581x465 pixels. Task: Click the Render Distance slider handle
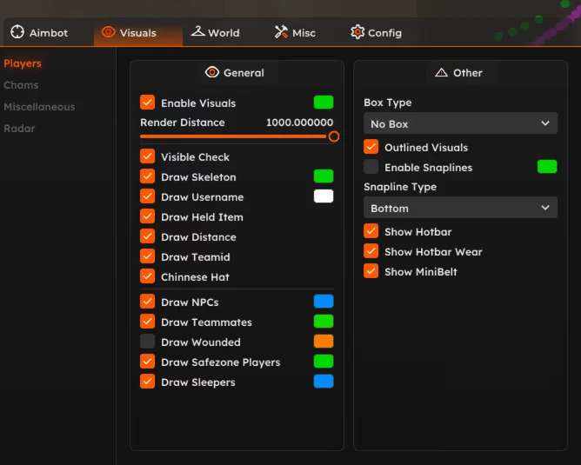coord(333,136)
